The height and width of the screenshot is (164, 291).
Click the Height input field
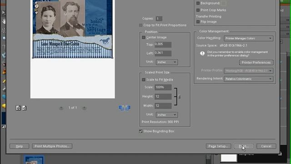pos(163,97)
